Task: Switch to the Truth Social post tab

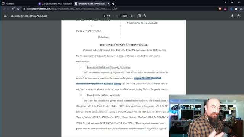Action: click(x=55, y=3)
